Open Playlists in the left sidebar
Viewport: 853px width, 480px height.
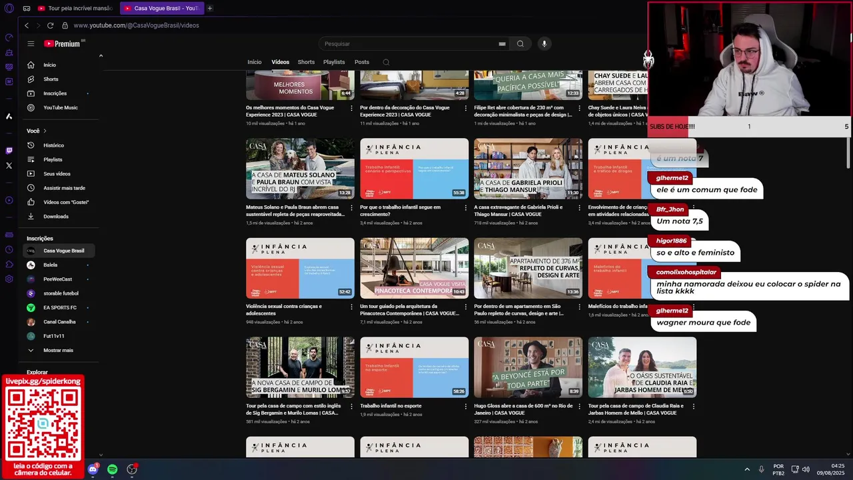[x=59, y=159]
